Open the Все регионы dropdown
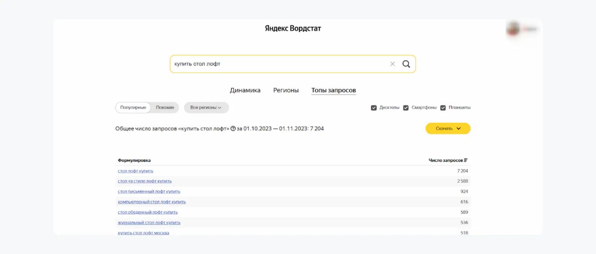 [206, 108]
